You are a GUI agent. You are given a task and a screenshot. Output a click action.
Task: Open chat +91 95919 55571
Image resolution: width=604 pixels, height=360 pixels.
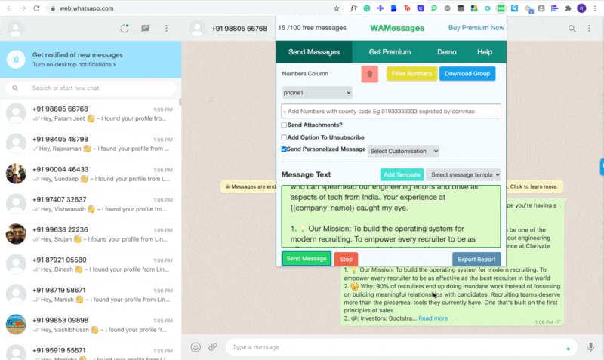point(91,350)
